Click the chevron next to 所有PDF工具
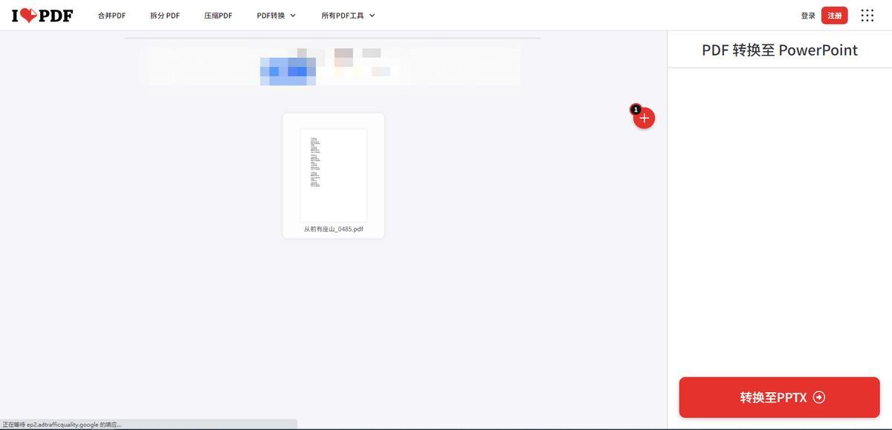 pyautogui.click(x=372, y=16)
